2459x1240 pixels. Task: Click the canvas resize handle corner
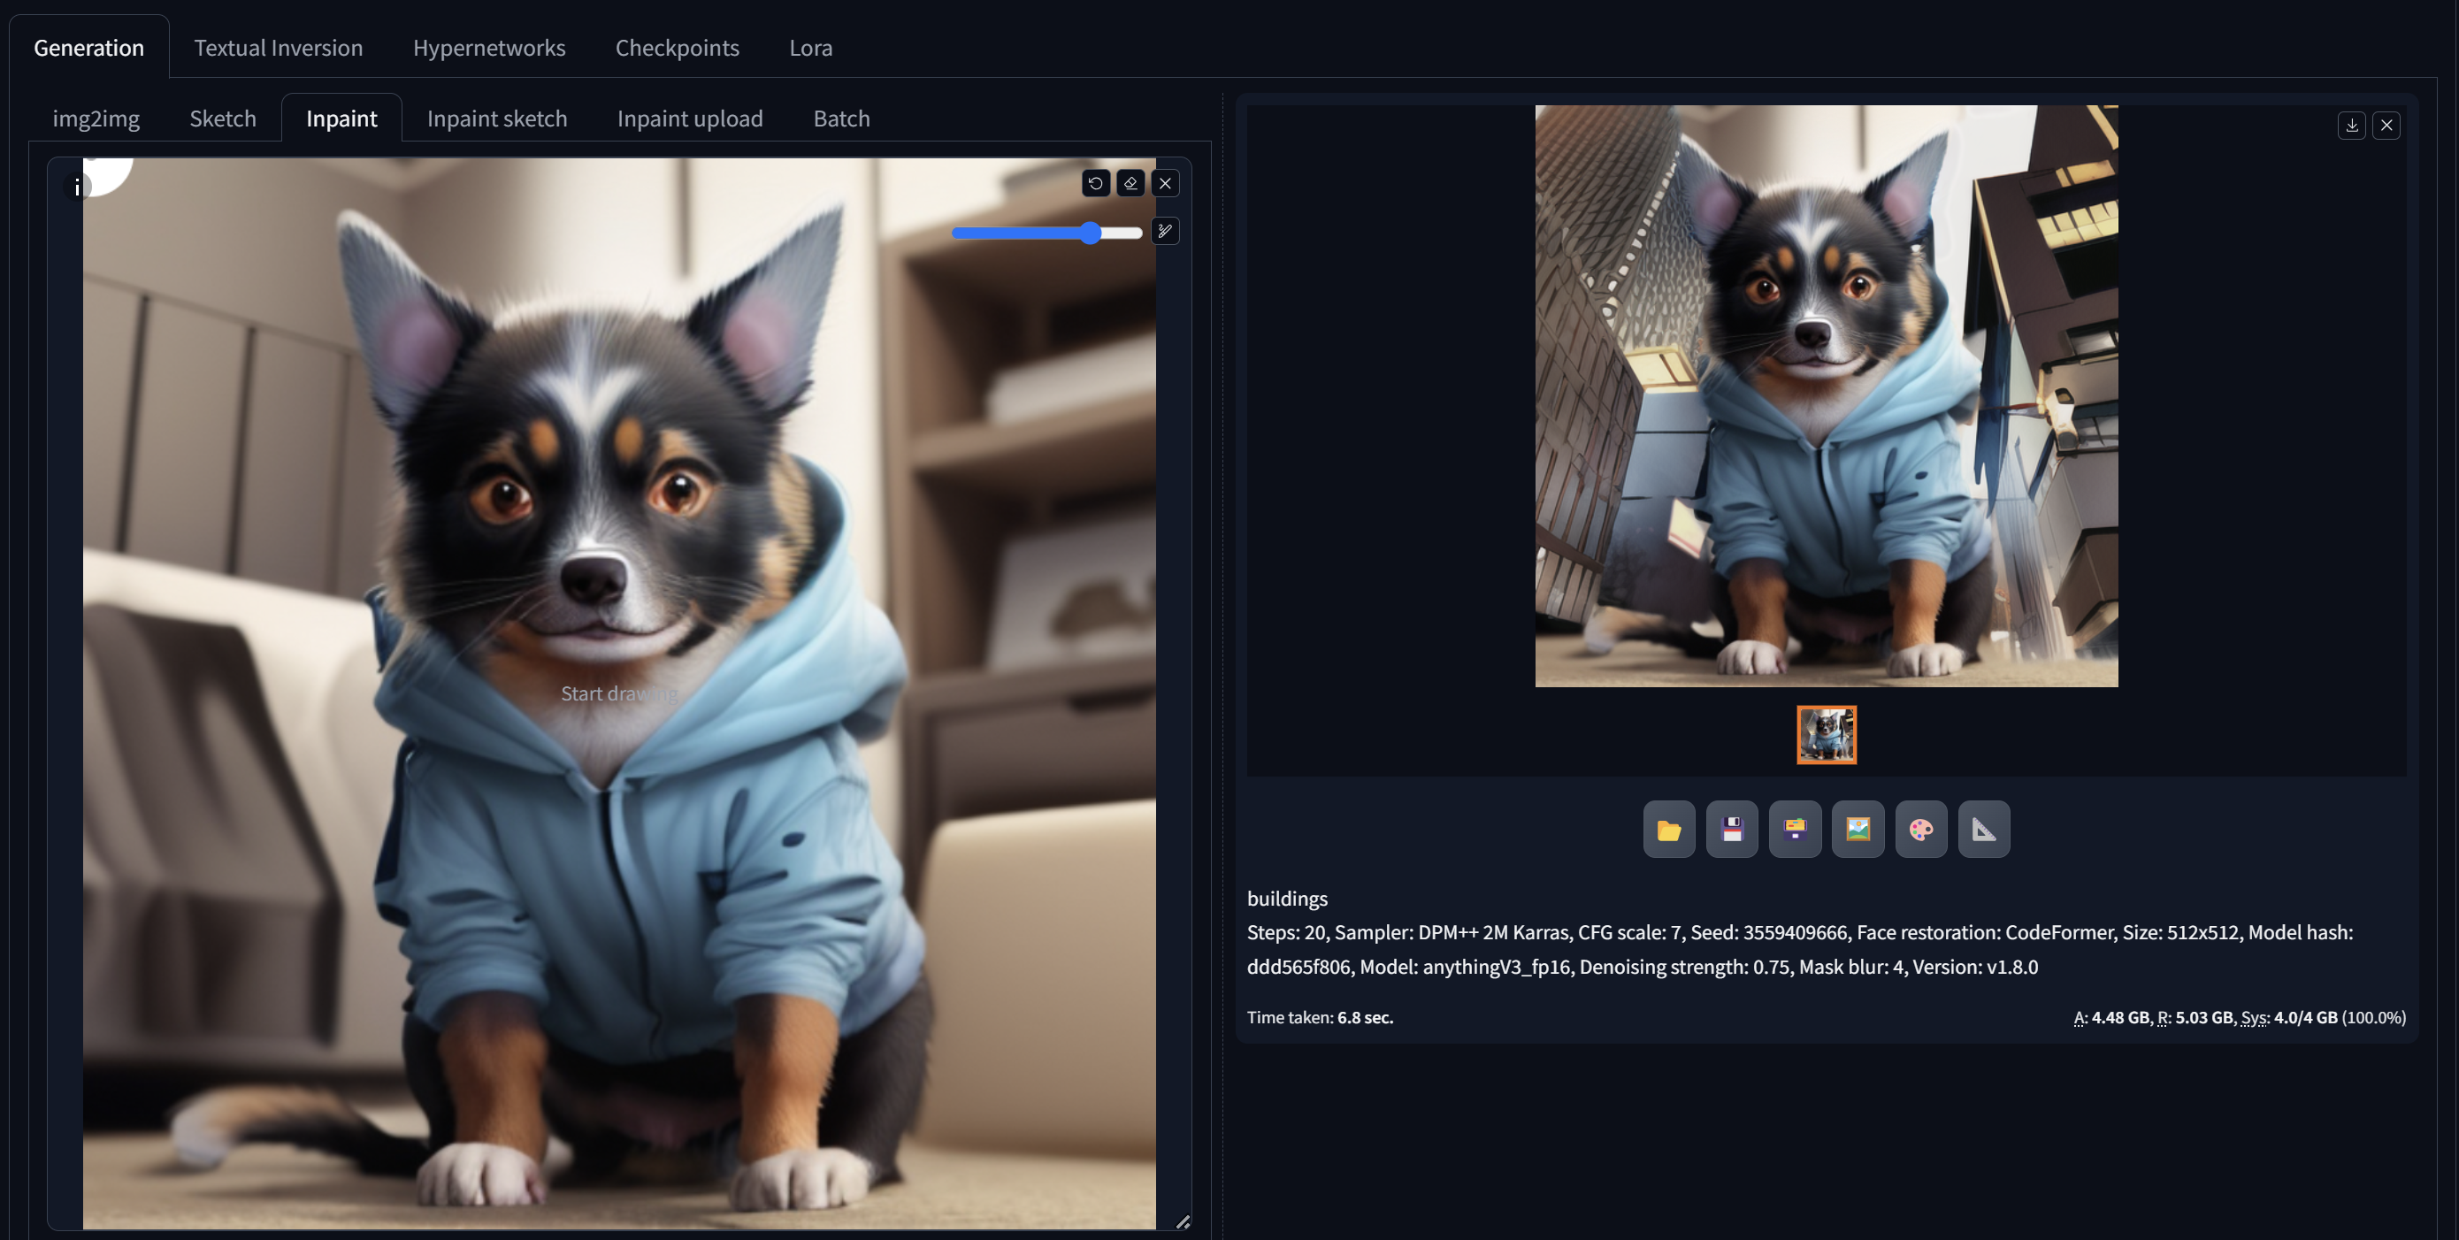point(1183,1221)
